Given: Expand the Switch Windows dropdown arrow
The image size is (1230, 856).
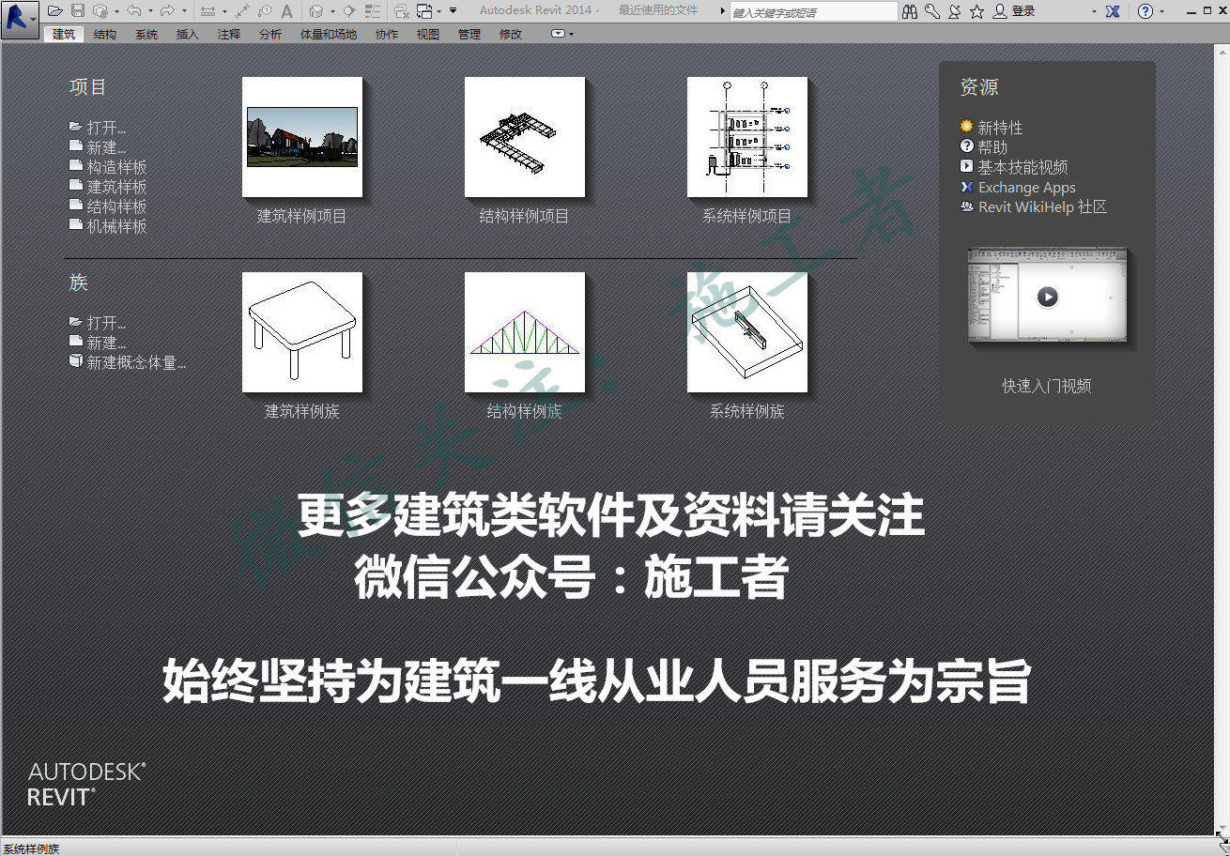Looking at the screenshot, I should (438, 11).
